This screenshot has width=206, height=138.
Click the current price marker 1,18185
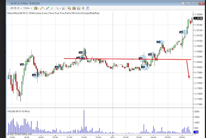(x=199, y=18)
